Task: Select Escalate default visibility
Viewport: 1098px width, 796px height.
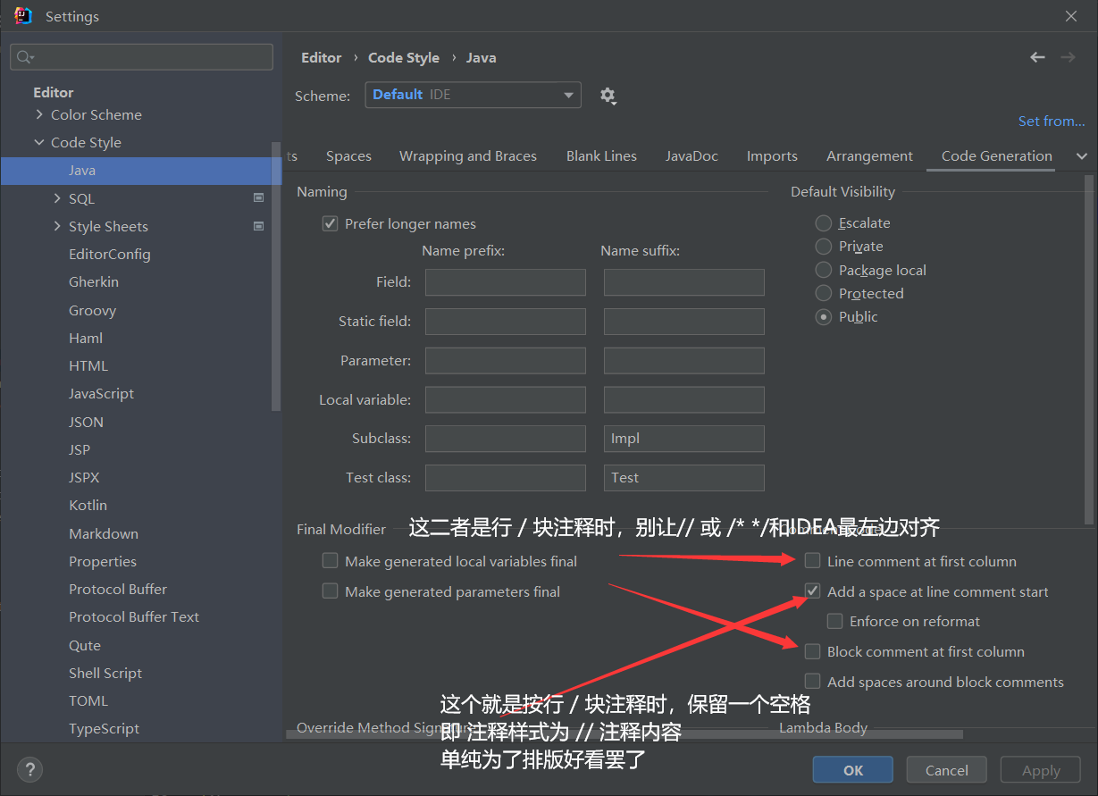Action: (x=824, y=222)
